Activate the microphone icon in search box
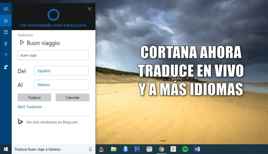The image size is (268, 154). [90, 149]
